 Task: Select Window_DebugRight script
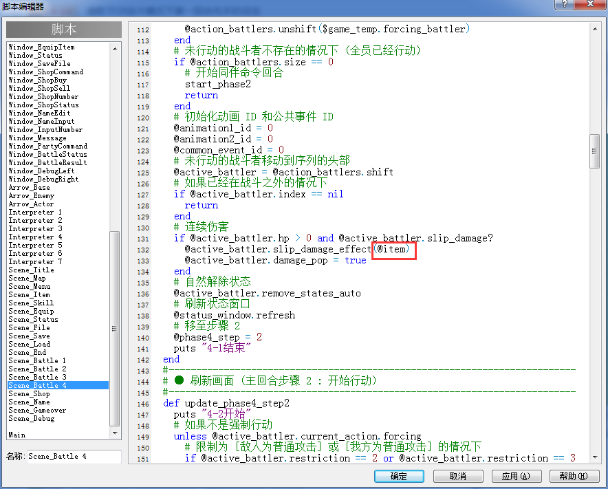click(x=43, y=179)
